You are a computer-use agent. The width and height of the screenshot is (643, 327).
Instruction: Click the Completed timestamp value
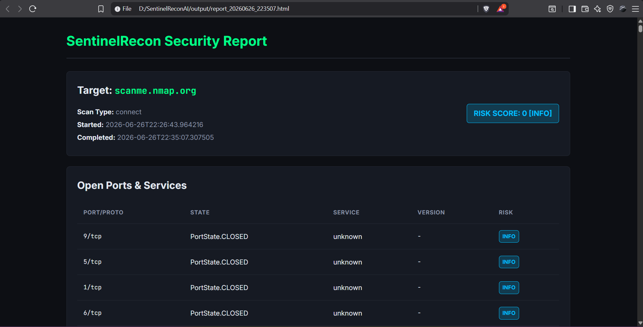pyautogui.click(x=166, y=137)
